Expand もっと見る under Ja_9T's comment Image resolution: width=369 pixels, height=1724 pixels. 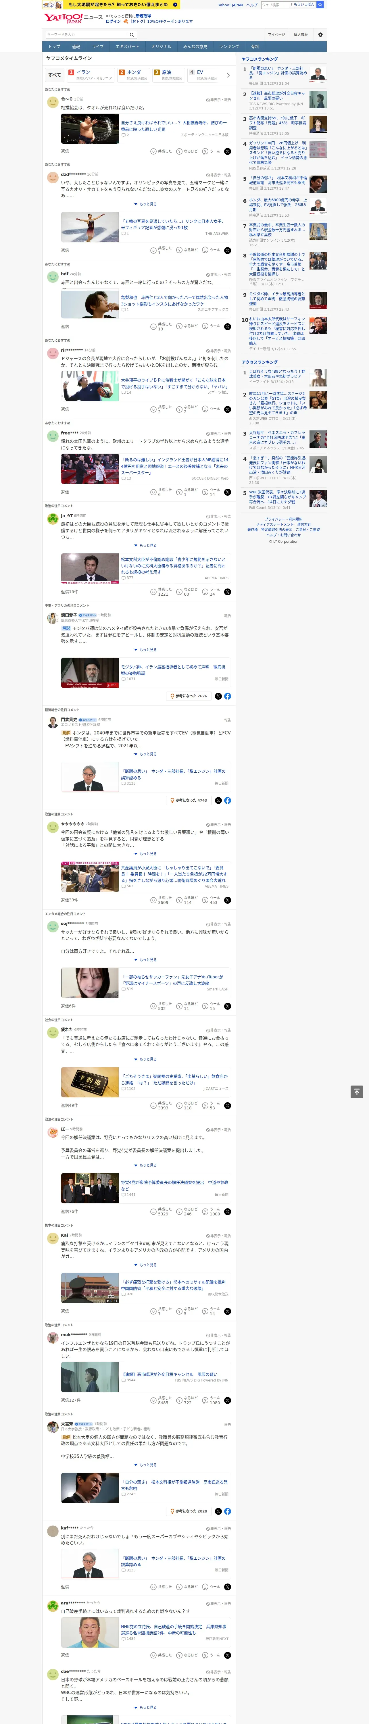145,545
